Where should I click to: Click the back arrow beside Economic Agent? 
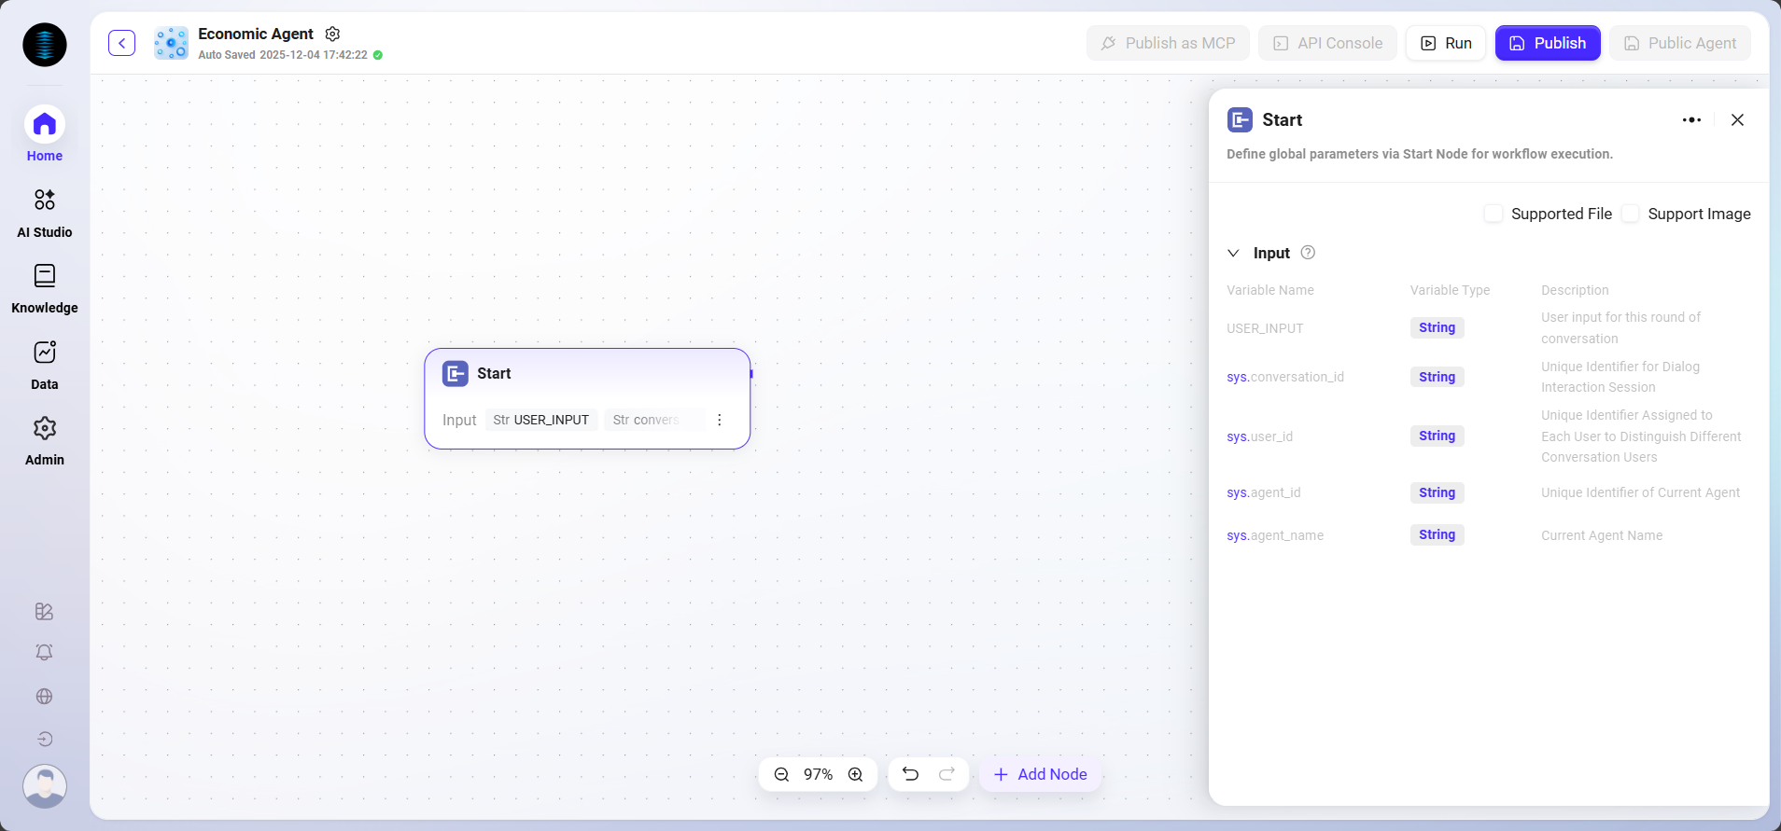pos(121,43)
